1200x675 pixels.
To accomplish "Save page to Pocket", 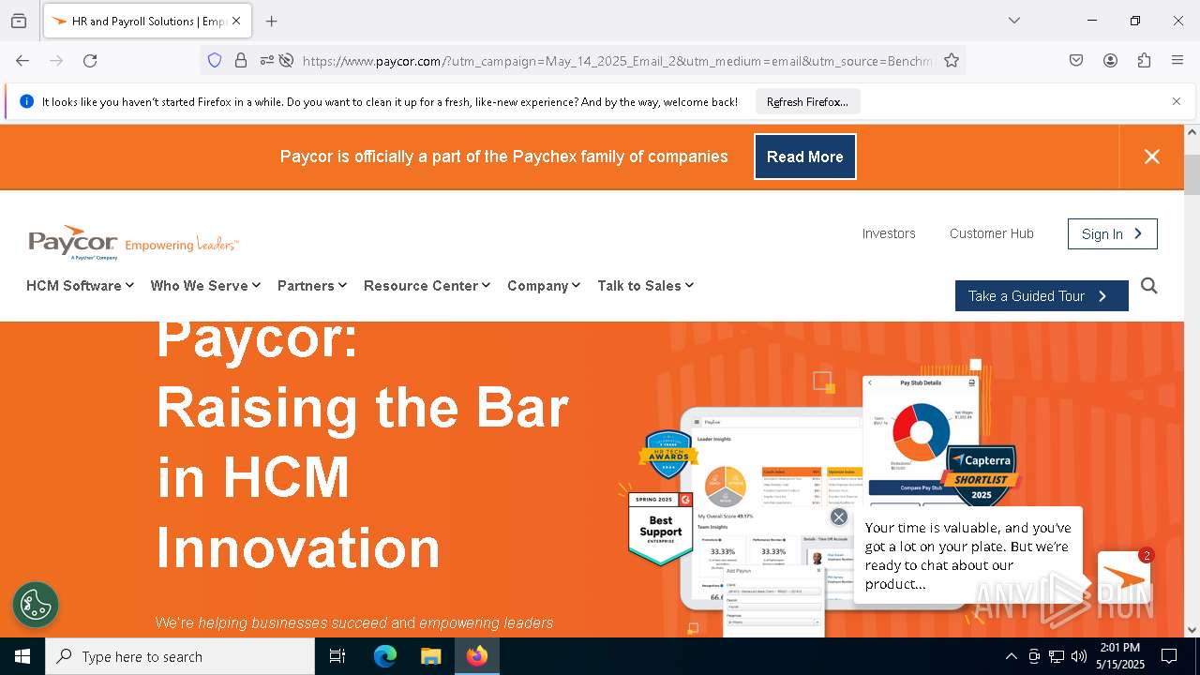I will click(x=1076, y=60).
